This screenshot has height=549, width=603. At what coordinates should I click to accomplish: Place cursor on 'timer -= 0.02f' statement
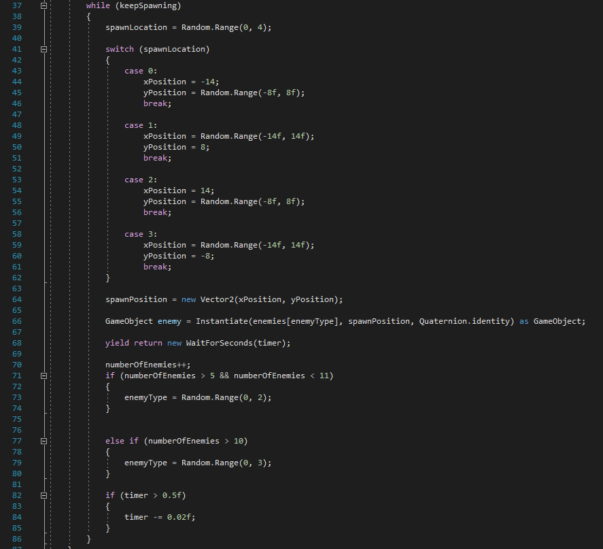tap(163, 517)
